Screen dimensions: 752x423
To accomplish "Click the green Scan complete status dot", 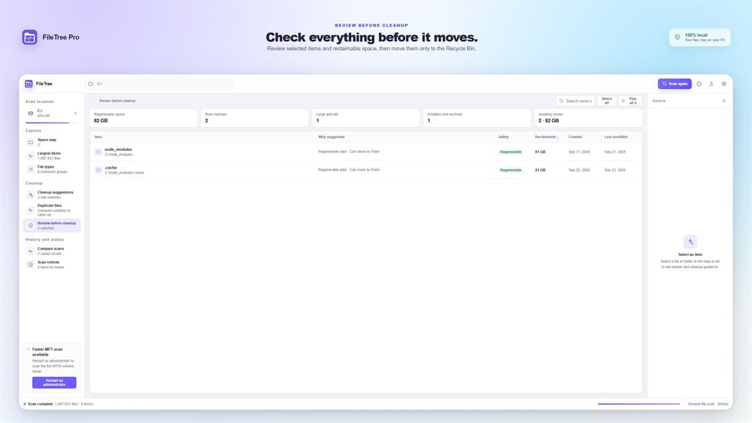I will (x=25, y=404).
